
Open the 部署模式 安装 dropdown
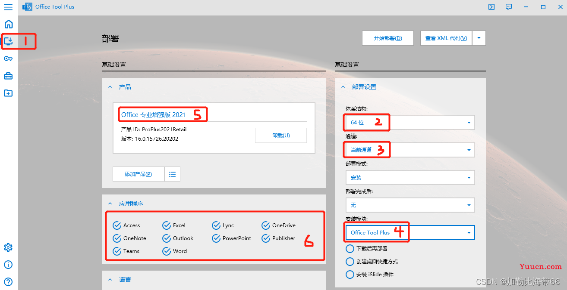coord(410,178)
